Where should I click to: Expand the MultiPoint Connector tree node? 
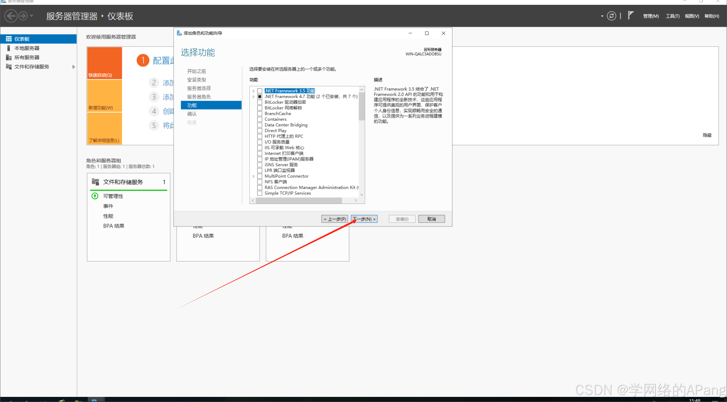[254, 176]
